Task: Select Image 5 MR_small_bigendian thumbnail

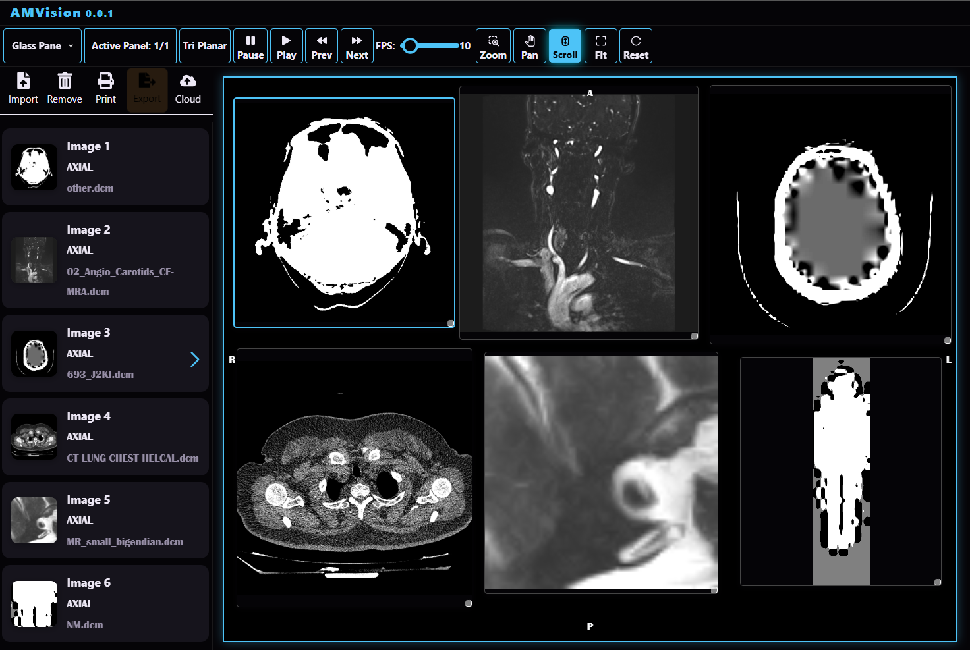Action: [x=34, y=520]
